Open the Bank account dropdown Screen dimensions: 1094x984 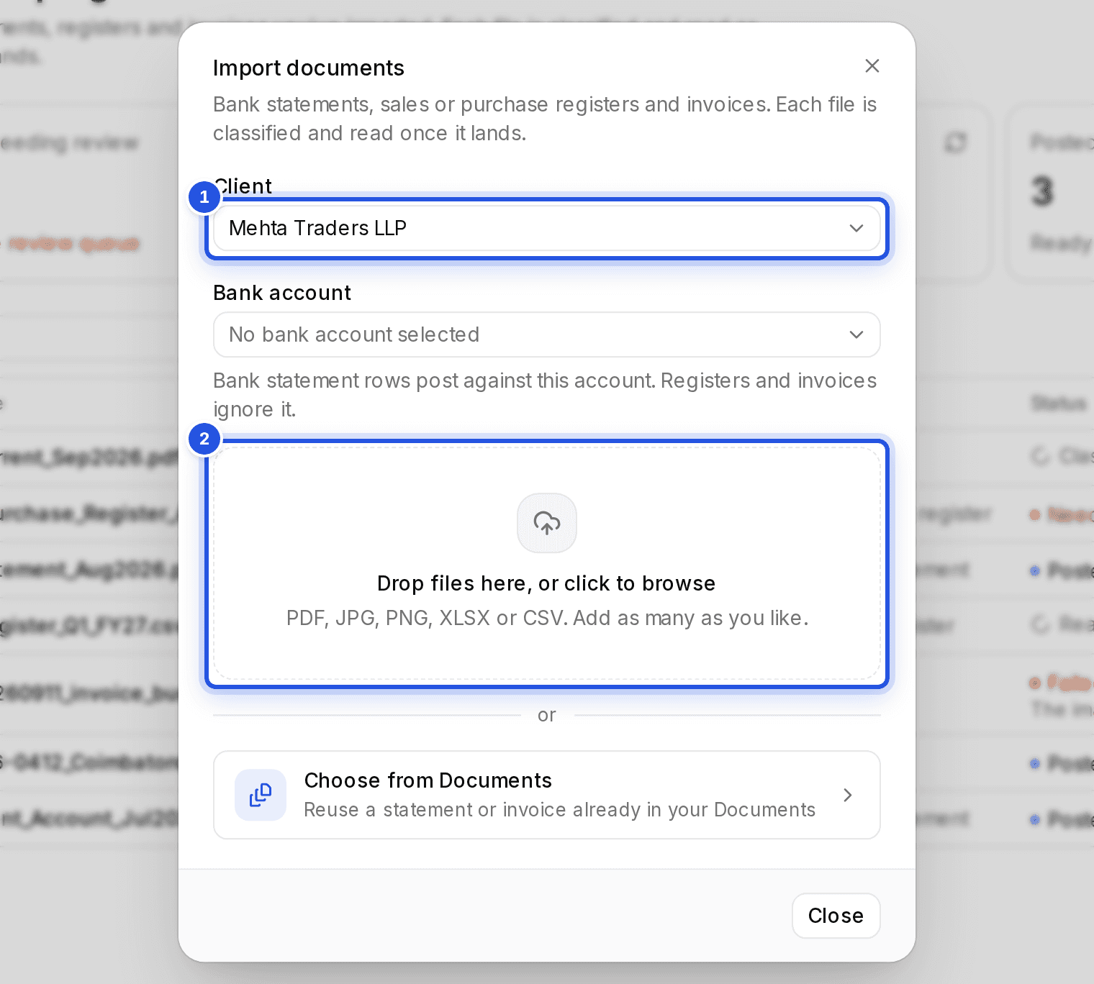coord(547,334)
